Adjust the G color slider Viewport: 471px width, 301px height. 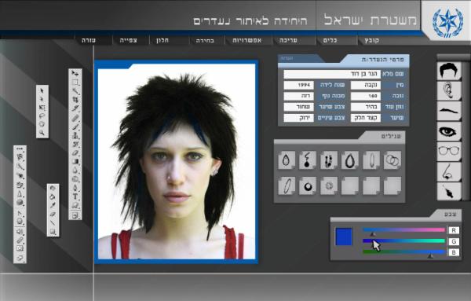coord(403,240)
